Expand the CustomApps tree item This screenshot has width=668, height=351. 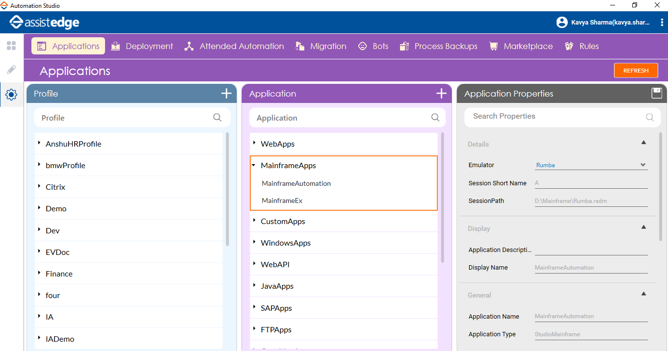[254, 221]
